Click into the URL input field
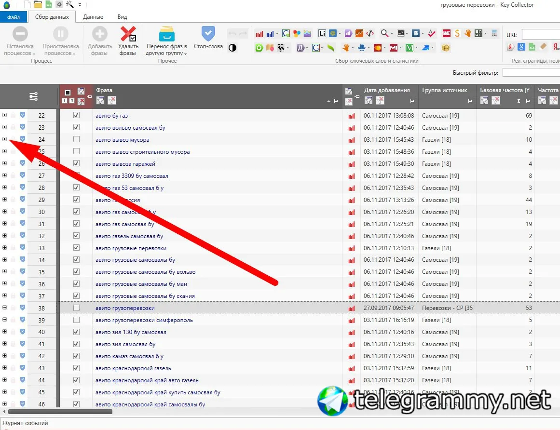The image size is (560, 430). click(541, 35)
